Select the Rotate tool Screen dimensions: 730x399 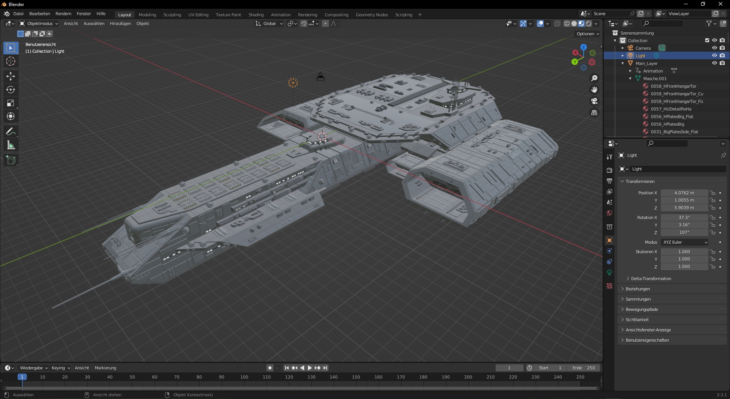[11, 90]
